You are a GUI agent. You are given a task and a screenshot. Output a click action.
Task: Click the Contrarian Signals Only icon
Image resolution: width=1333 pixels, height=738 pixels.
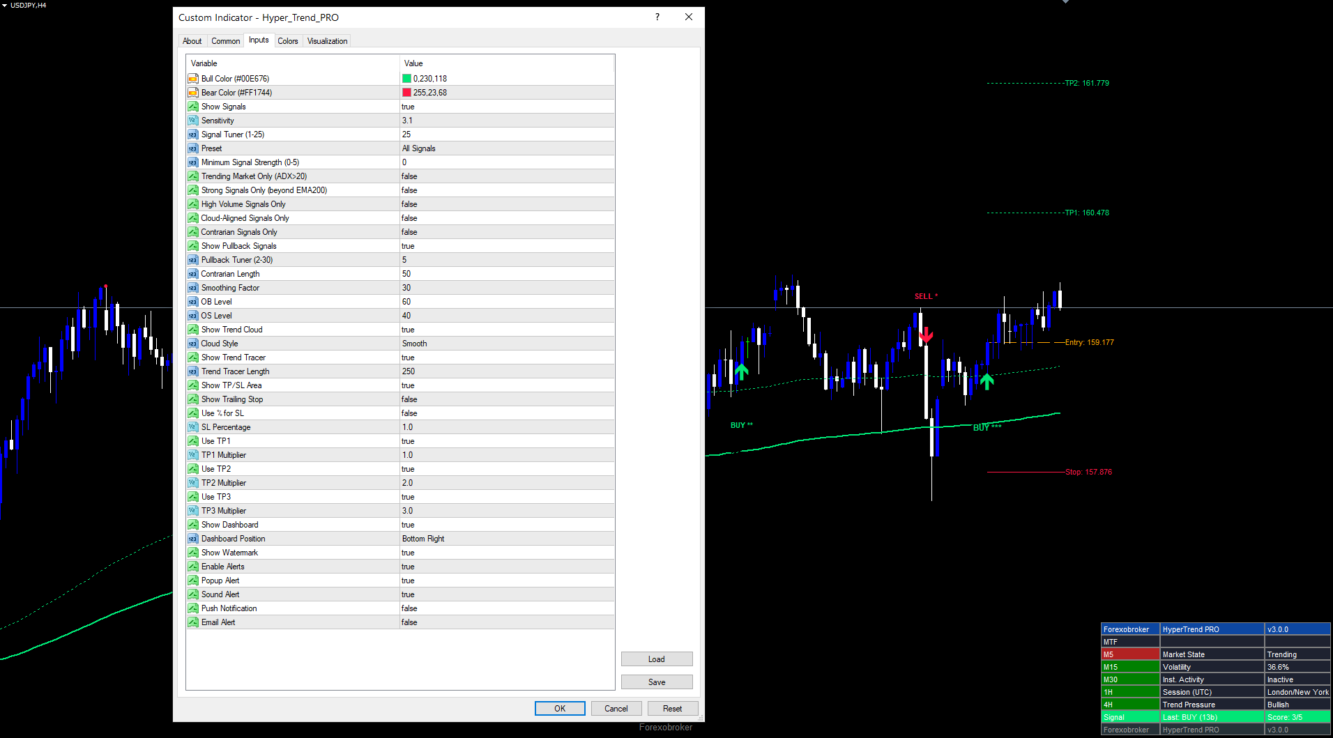click(193, 232)
